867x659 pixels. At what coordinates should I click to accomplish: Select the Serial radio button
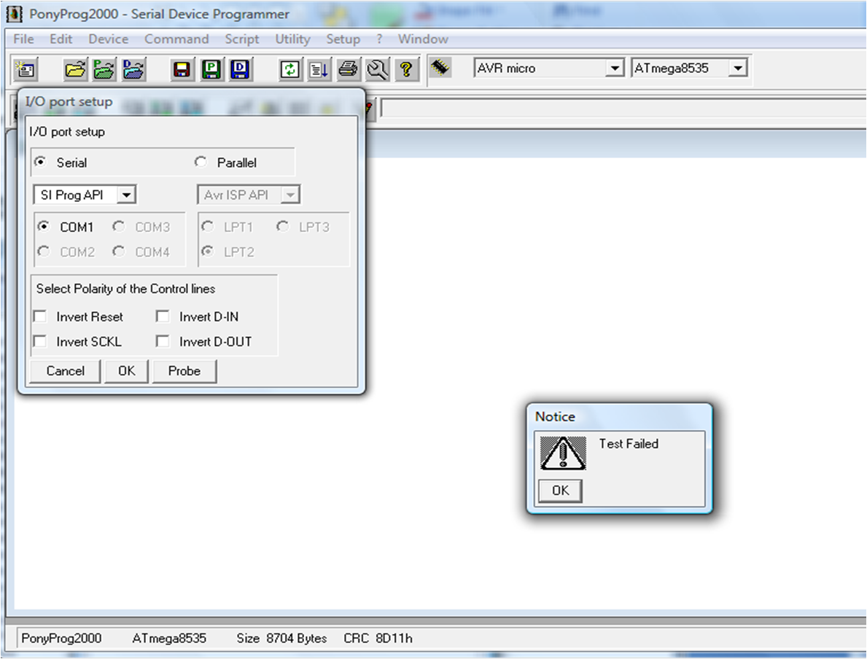(x=40, y=162)
